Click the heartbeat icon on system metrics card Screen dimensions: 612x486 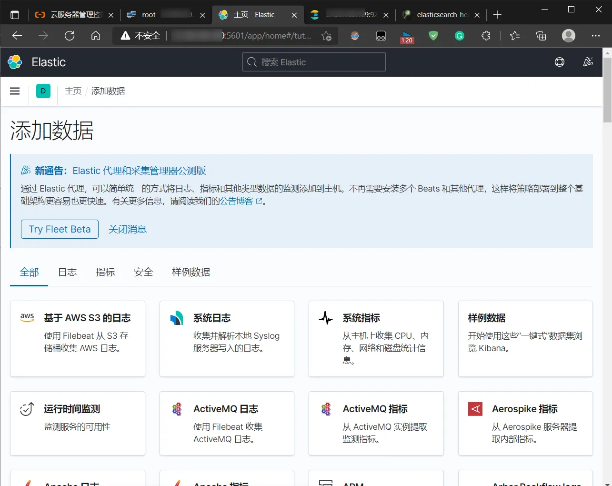click(x=326, y=318)
